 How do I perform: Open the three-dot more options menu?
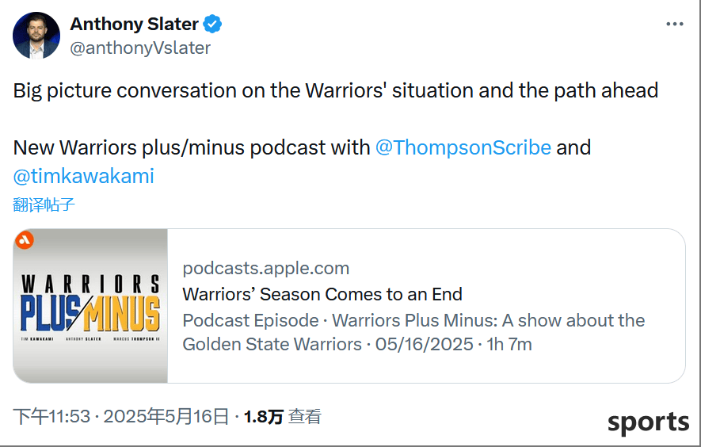[x=675, y=24]
